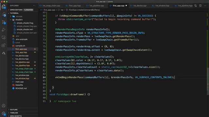Open lve_device.cpp in file tree
209x117 pixels.
[22, 56]
